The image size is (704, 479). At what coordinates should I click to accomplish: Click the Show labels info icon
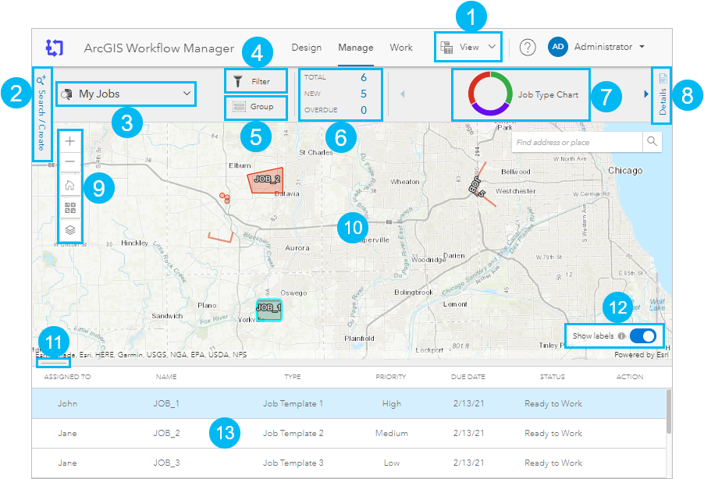[623, 335]
